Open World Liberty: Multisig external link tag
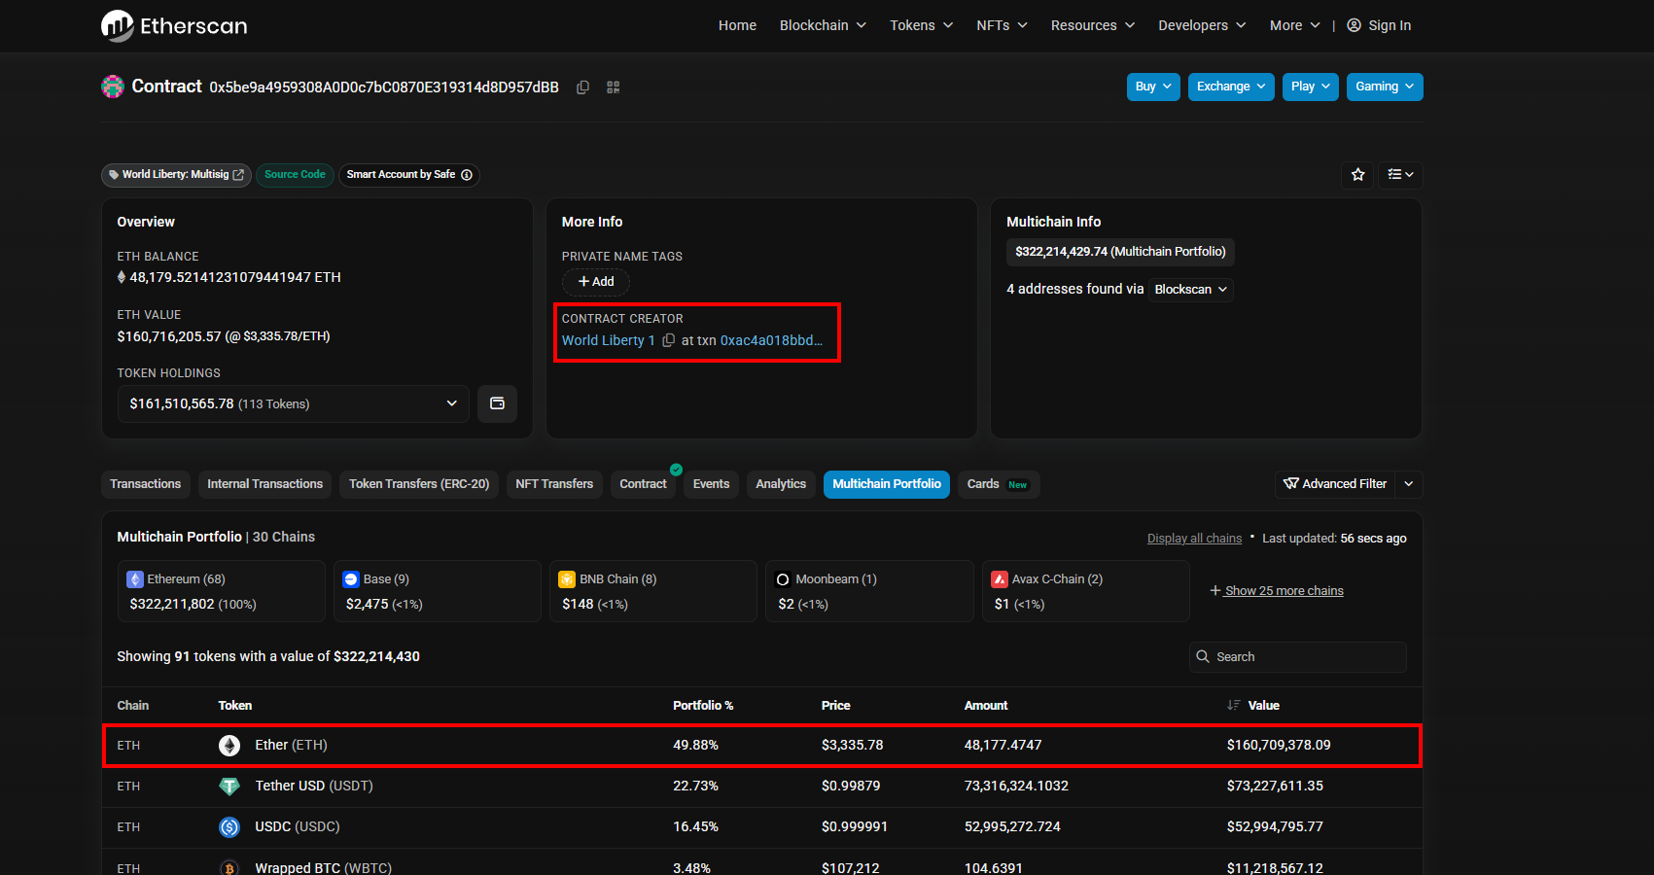This screenshot has width=1654, height=875. click(176, 175)
